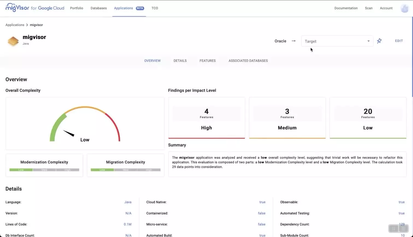This screenshot has height=237, width=413.
Task: Open the Documentation link
Action: [x=346, y=8]
